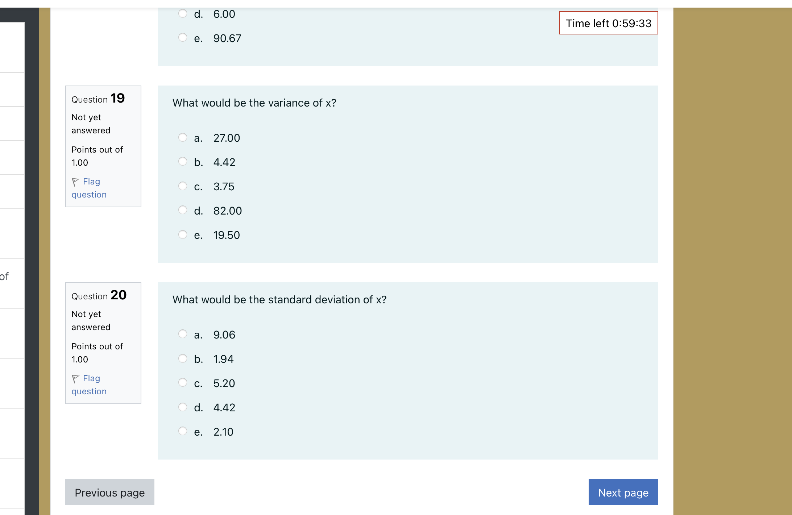This screenshot has width=792, height=515.
Task: Select answer a. 9.06 for Question 20
Action: pos(182,334)
